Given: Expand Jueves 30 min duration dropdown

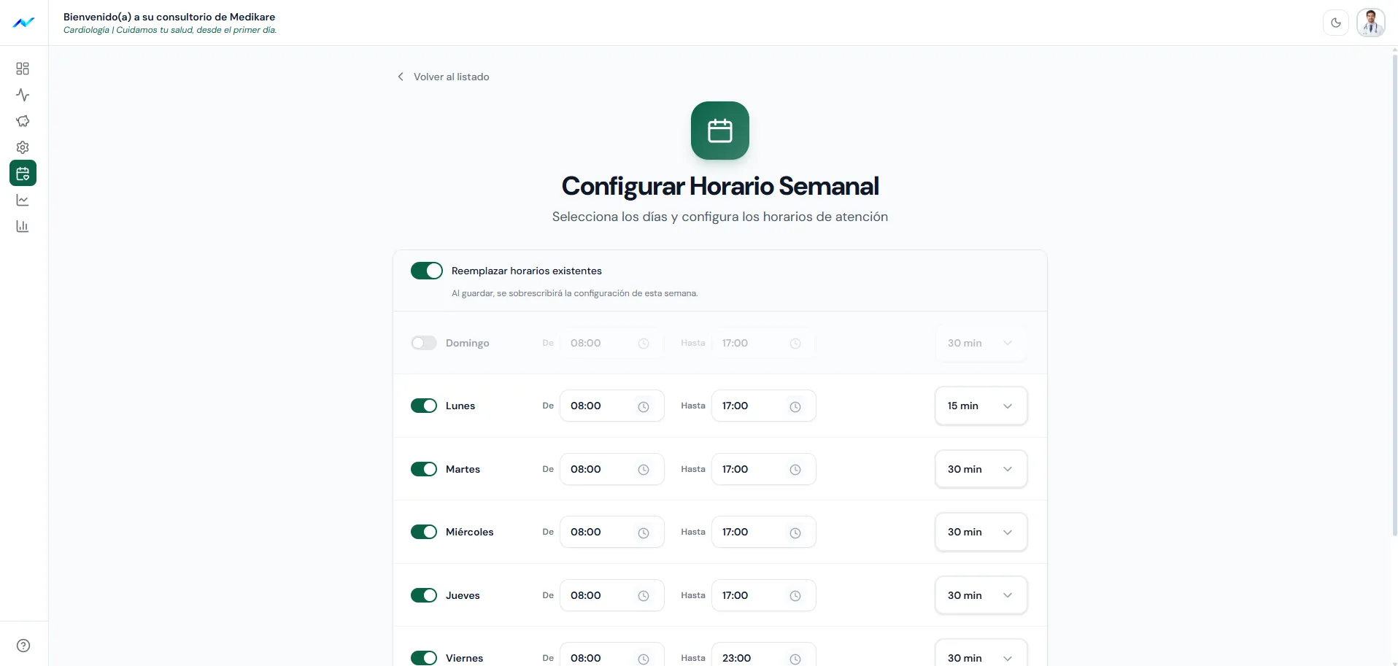Looking at the screenshot, I should (x=981, y=595).
